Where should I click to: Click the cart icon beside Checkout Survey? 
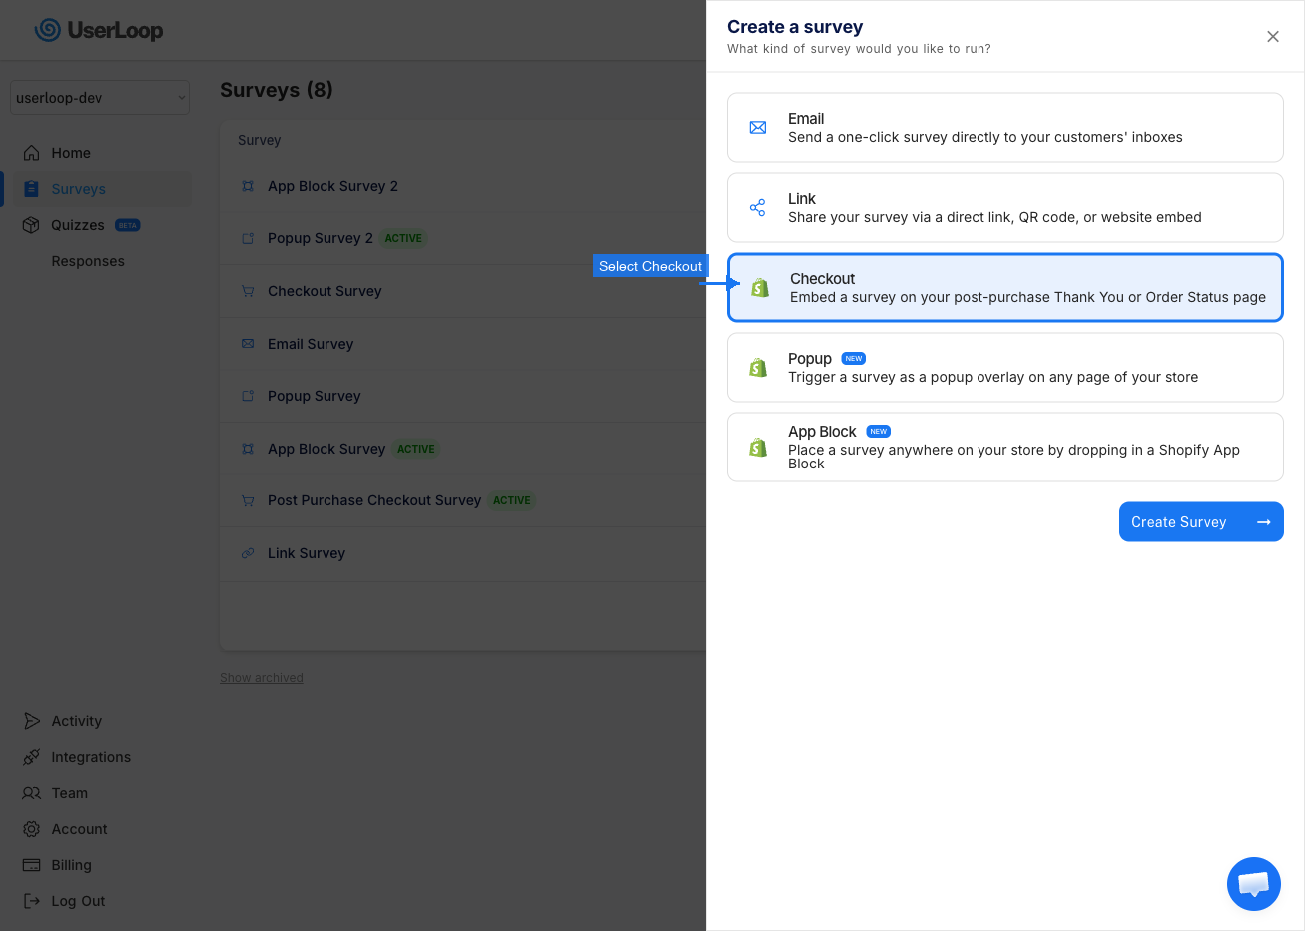pyautogui.click(x=247, y=290)
